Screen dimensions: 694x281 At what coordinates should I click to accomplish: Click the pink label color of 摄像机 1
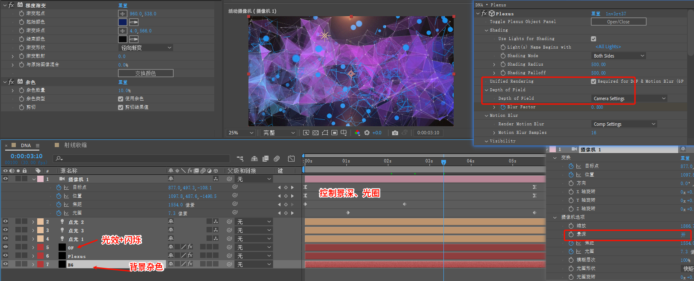pyautogui.click(x=40, y=179)
